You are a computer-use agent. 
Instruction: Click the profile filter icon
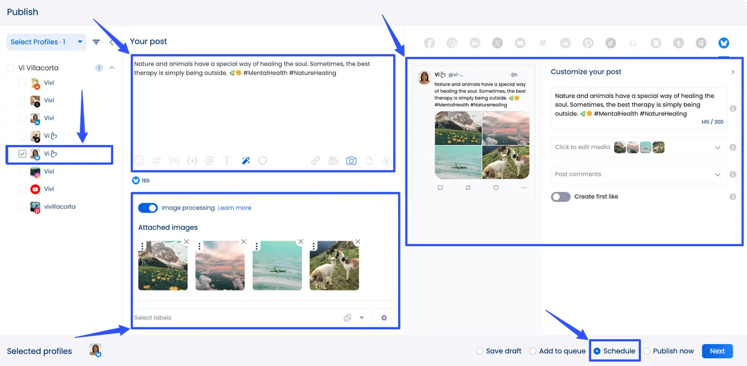point(96,42)
